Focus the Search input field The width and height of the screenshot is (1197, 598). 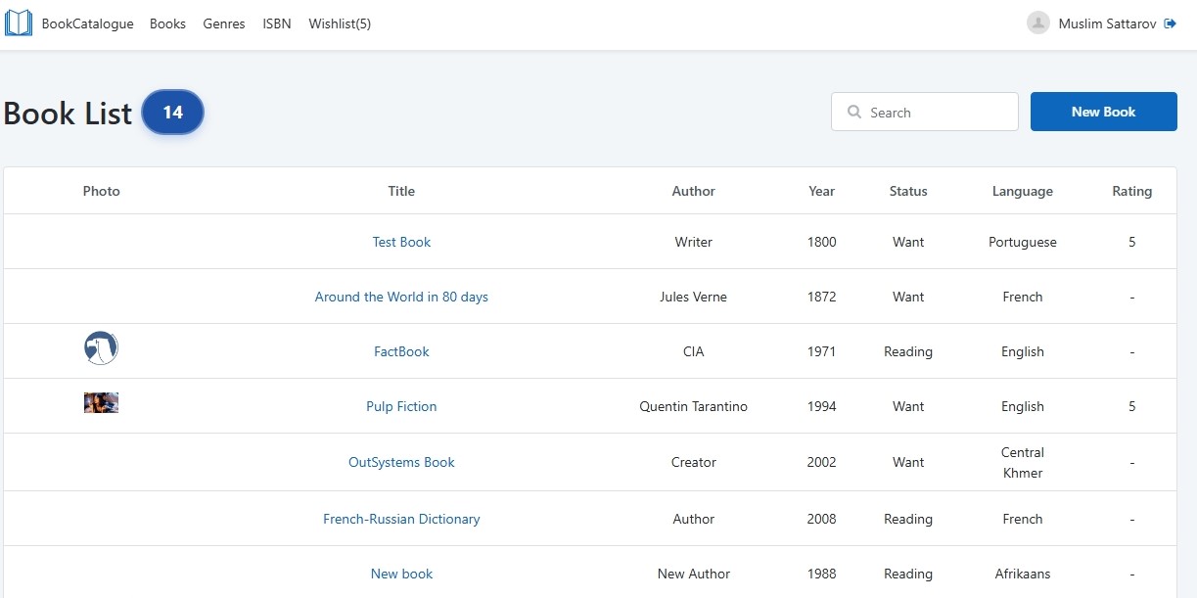(x=925, y=112)
